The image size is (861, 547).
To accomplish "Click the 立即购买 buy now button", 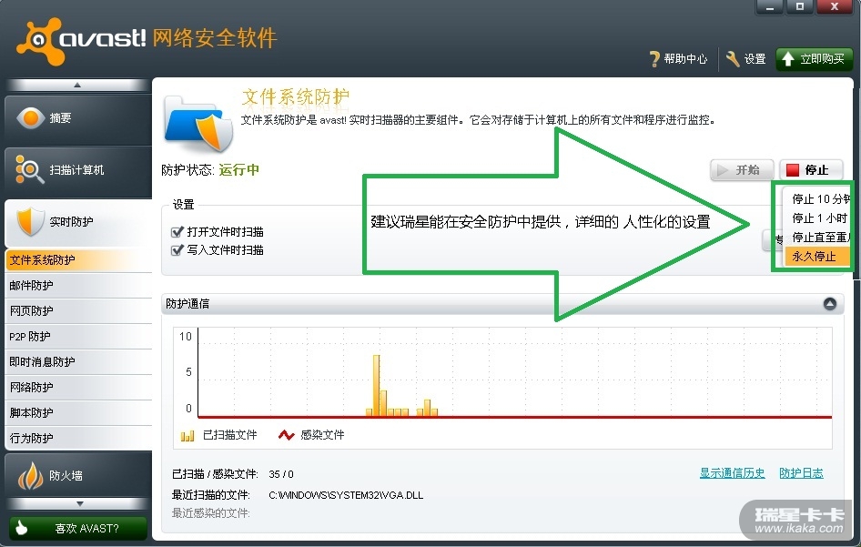I will 814,59.
